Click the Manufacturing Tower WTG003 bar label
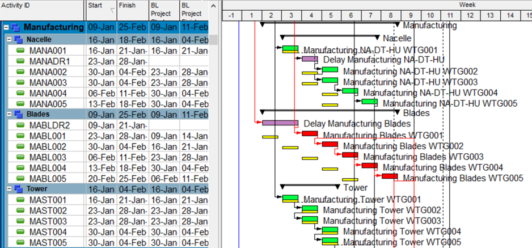This screenshot has width=532, height=248. click(382, 221)
